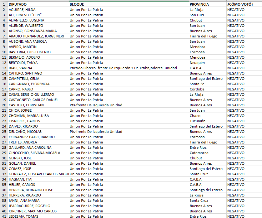Select Pts-frente De Izquierda Unidad in Castillo row

click(x=129, y=105)
